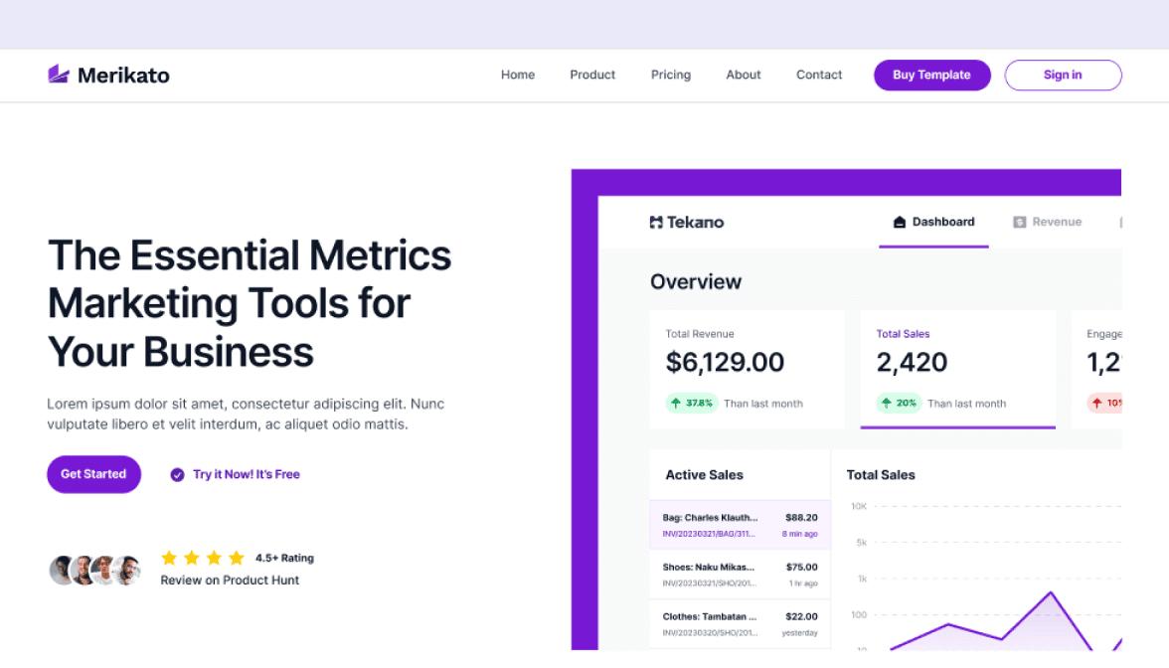Open the About menu item
Image resolution: width=1169 pixels, height=668 pixels.
(x=743, y=75)
